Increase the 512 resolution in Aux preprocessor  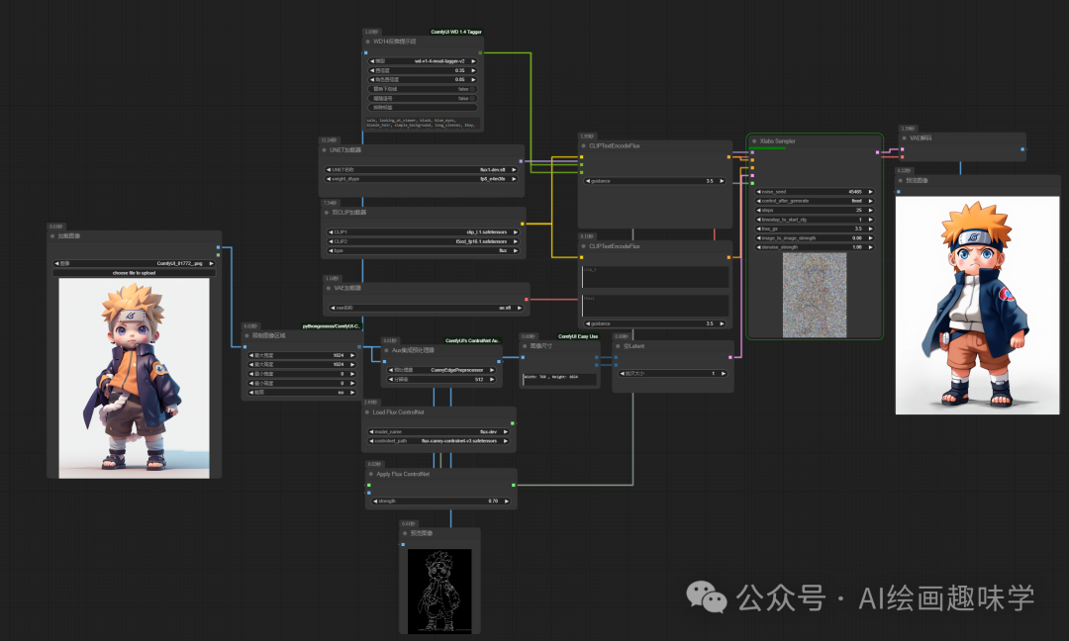click(x=492, y=380)
